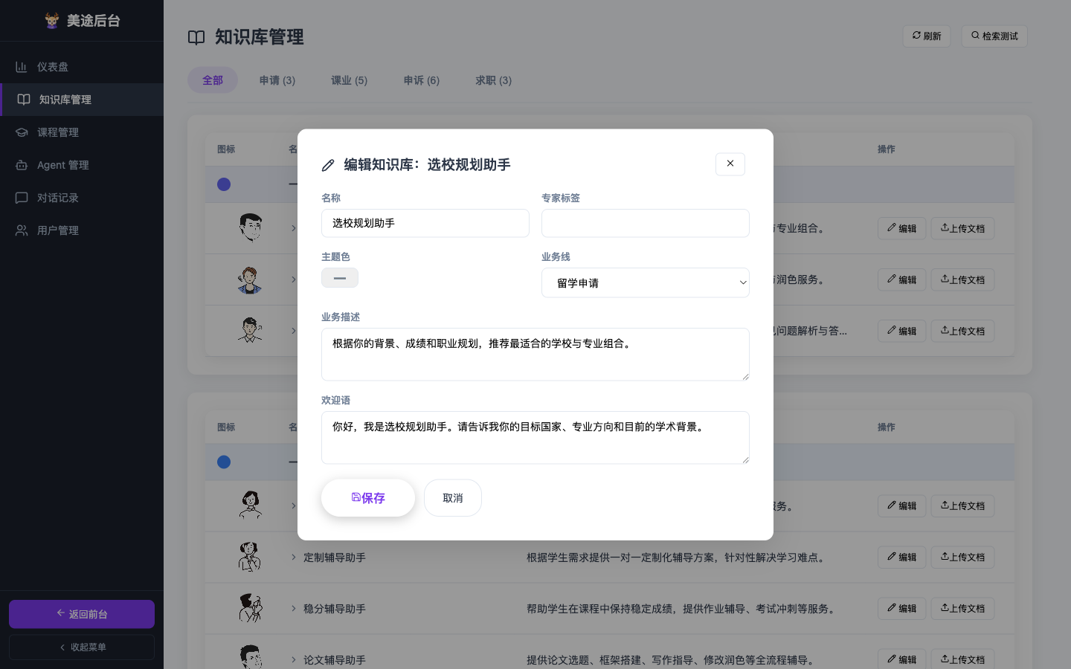This screenshot has width=1071, height=669.
Task: Click the 刷新 button
Action: [927, 36]
